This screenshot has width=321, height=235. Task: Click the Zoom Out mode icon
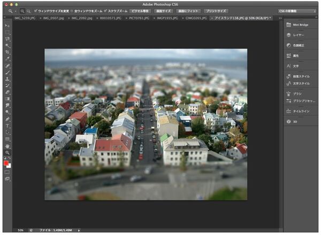click(x=28, y=11)
